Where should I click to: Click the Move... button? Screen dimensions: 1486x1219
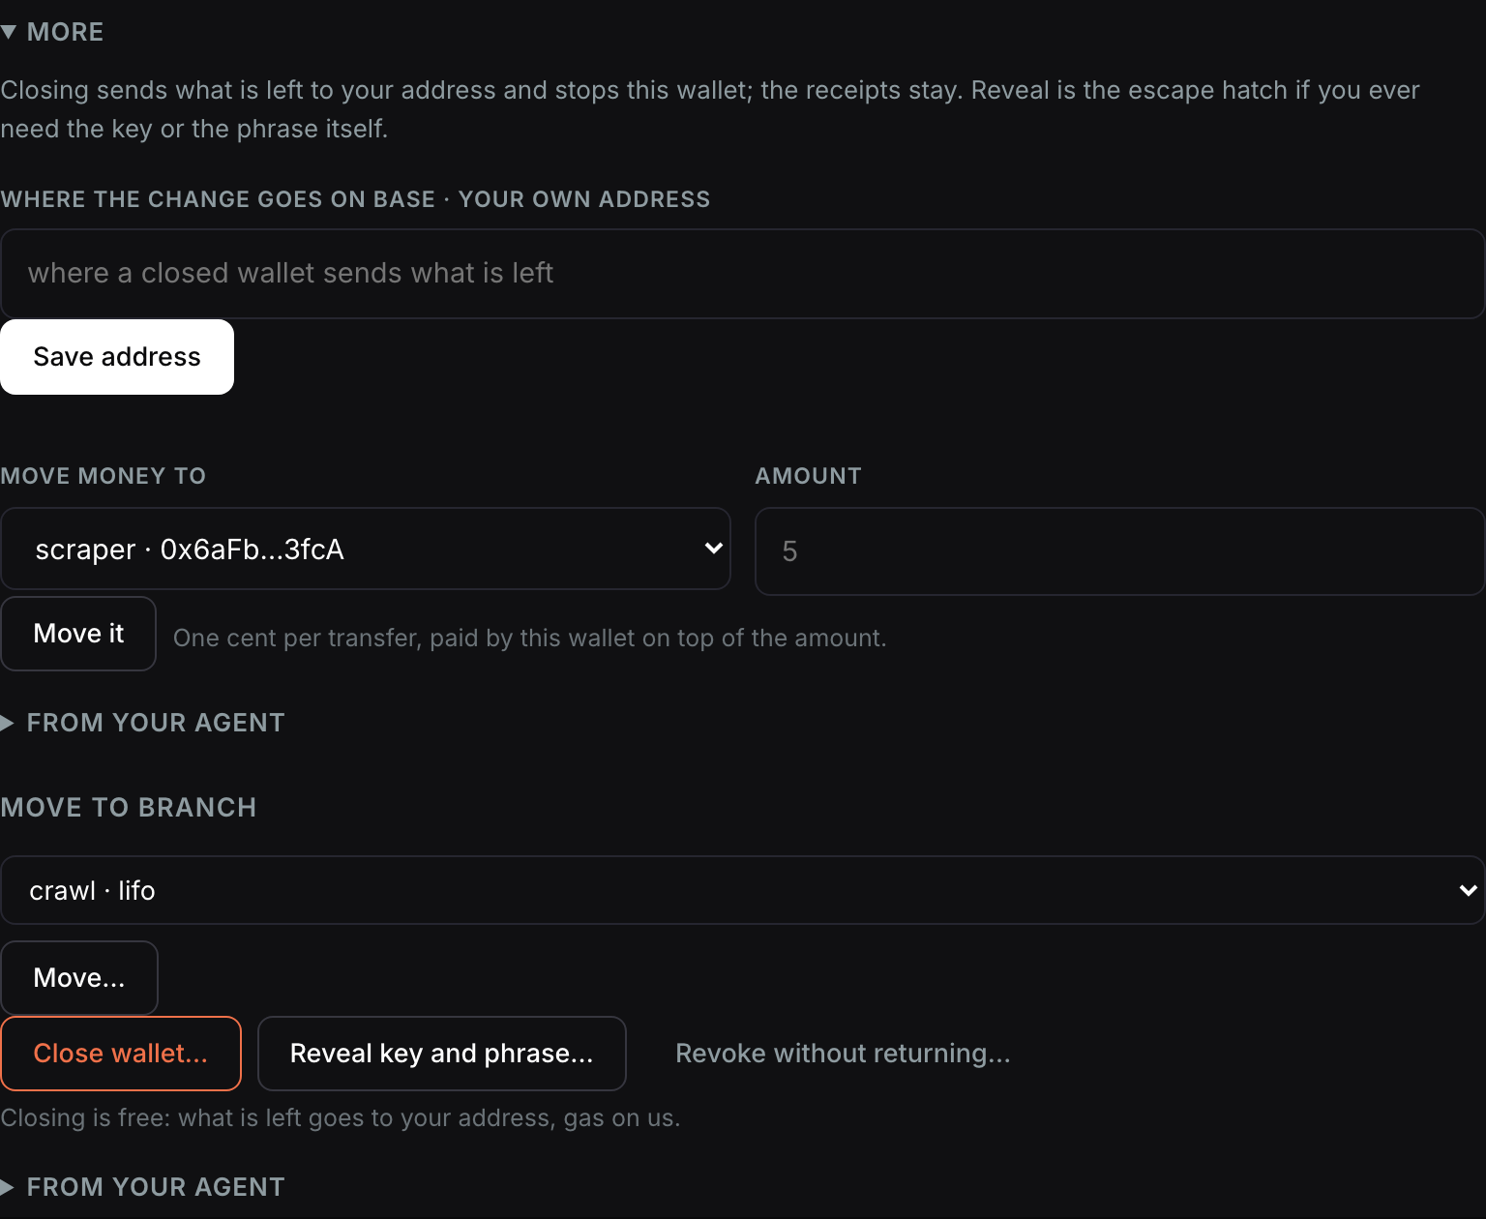tap(79, 978)
